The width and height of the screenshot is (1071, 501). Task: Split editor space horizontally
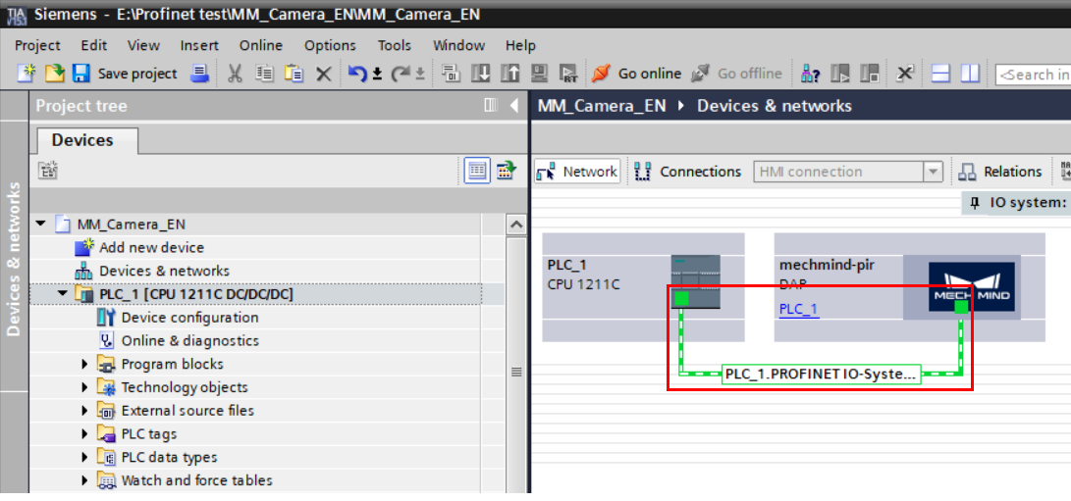(x=941, y=73)
